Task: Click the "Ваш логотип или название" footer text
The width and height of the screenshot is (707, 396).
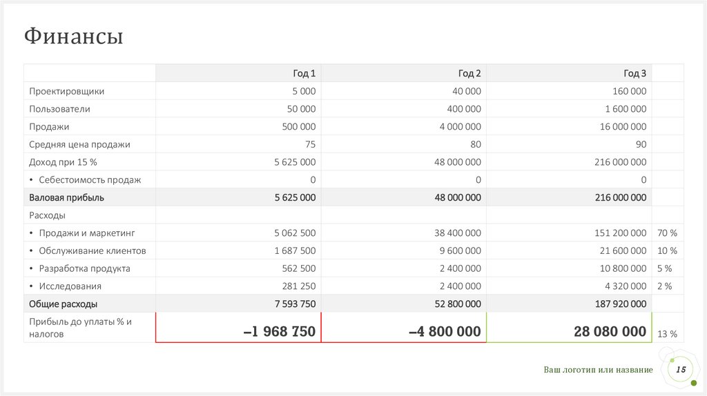Action: click(598, 370)
